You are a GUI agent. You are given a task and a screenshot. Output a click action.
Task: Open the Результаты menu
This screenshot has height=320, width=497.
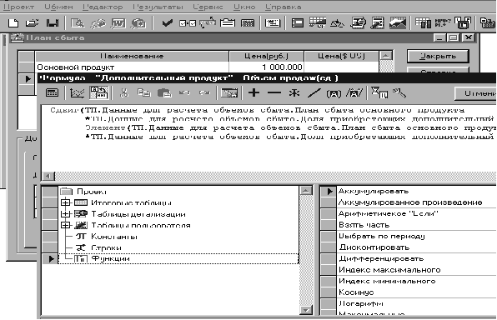[x=158, y=7]
